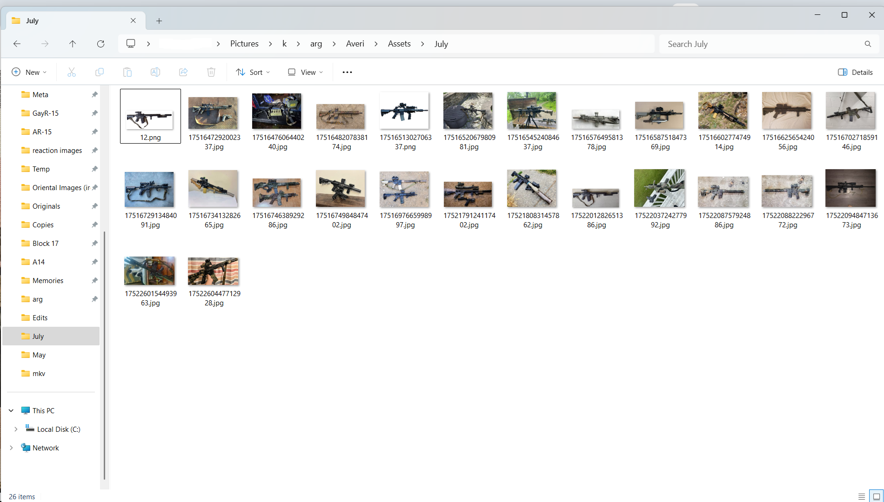This screenshot has height=502, width=884.
Task: Navigate to Averi in breadcrumb
Action: 355,44
